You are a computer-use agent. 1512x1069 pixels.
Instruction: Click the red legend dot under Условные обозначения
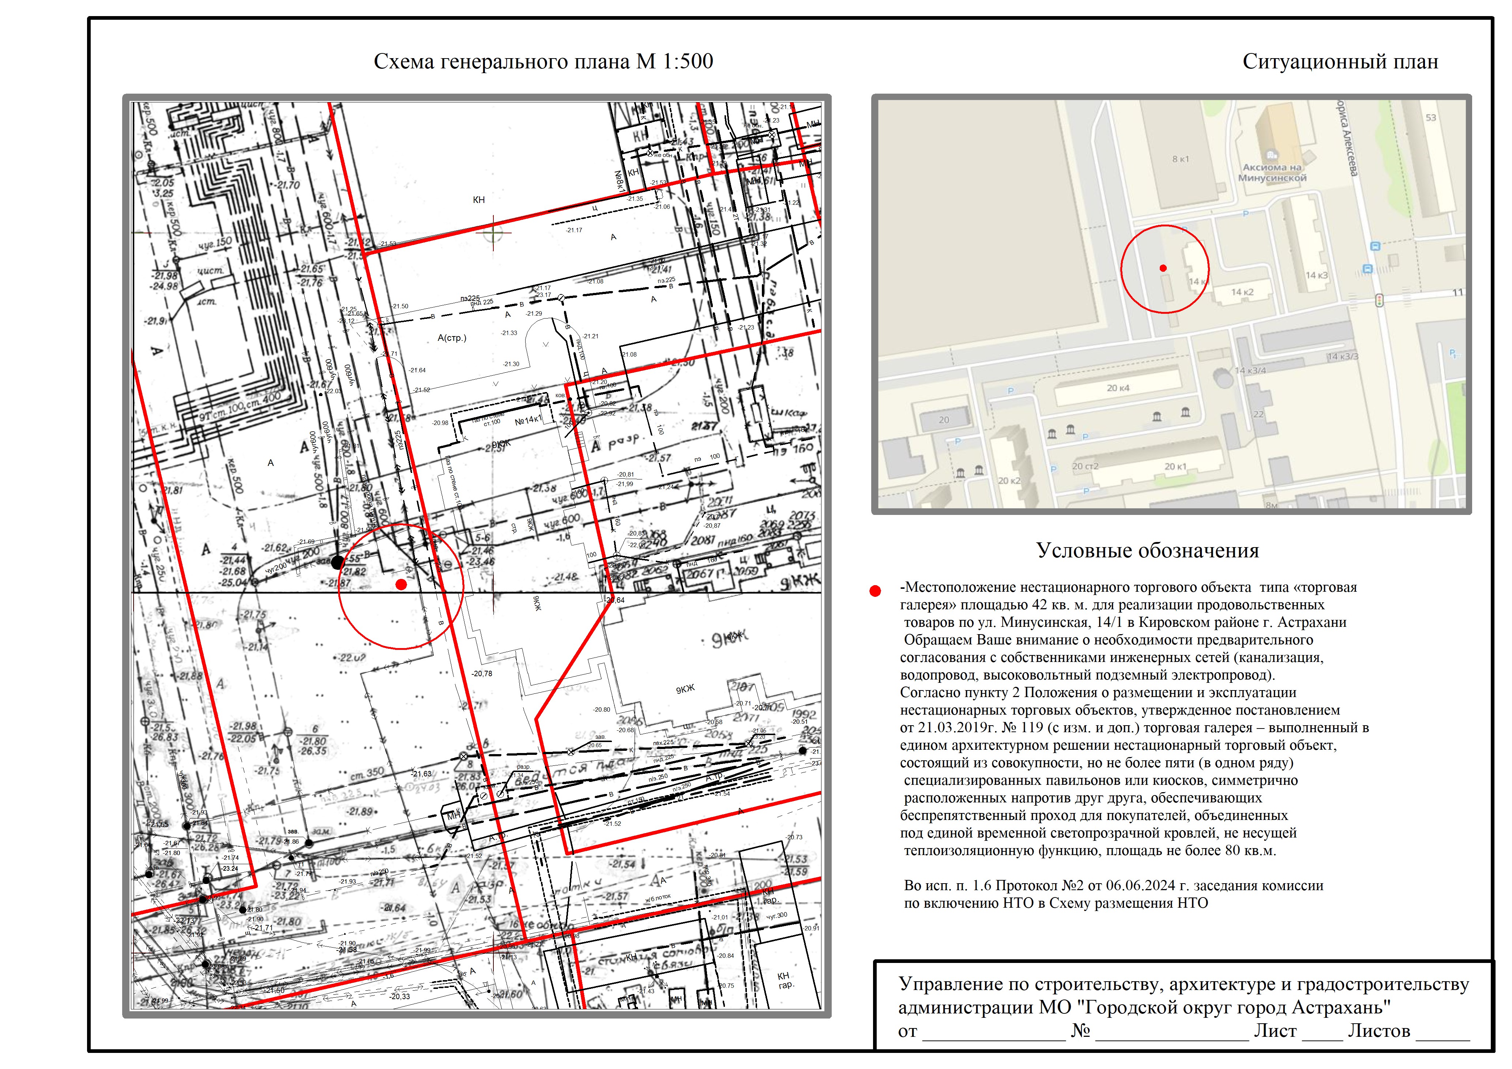[875, 591]
